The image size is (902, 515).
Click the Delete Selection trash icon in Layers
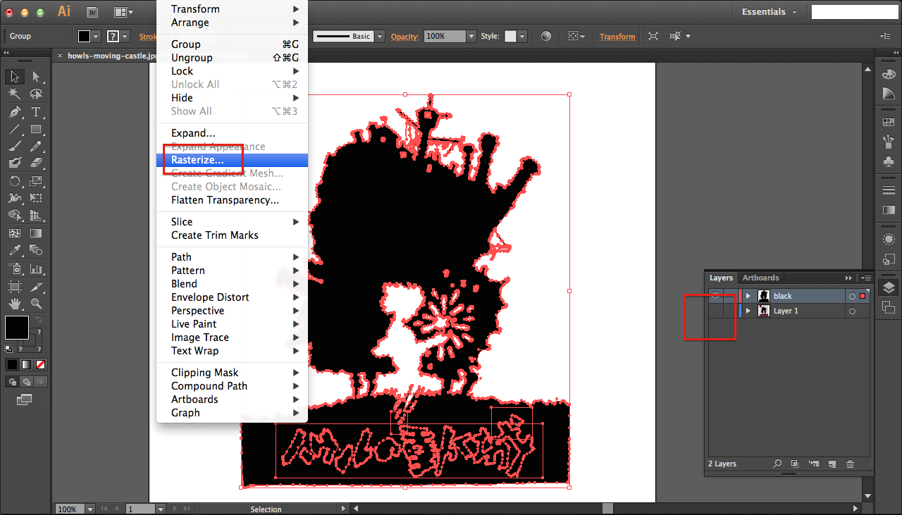(850, 464)
